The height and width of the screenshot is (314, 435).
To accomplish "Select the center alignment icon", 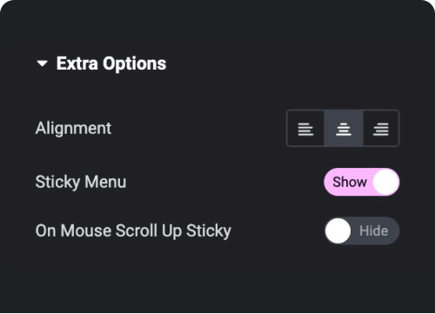I will (344, 129).
